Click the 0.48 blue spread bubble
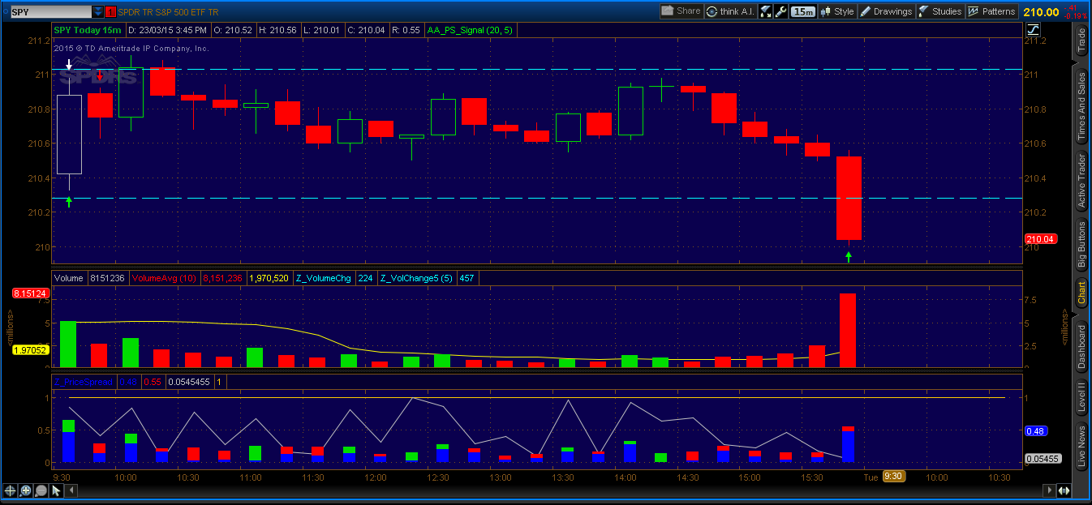This screenshot has height=505, width=1092. point(1034,431)
